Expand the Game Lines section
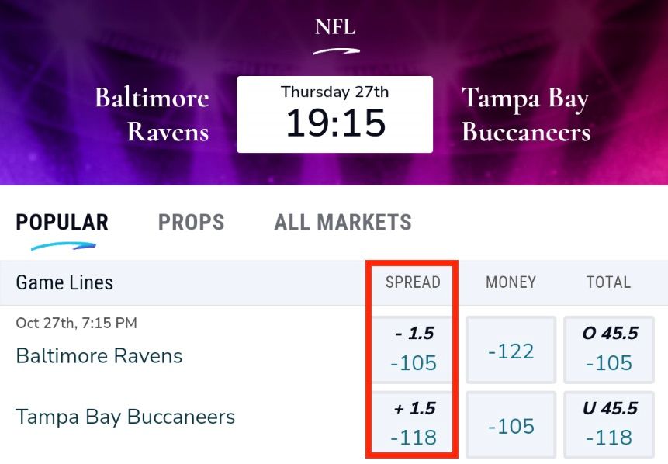 (64, 282)
